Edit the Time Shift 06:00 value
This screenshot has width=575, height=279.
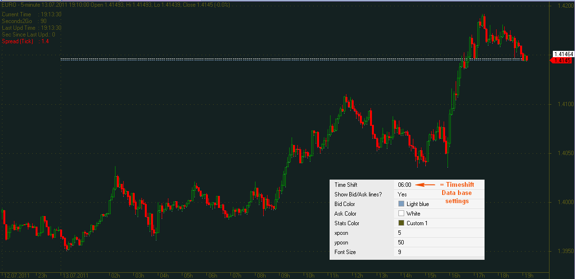[405, 185]
